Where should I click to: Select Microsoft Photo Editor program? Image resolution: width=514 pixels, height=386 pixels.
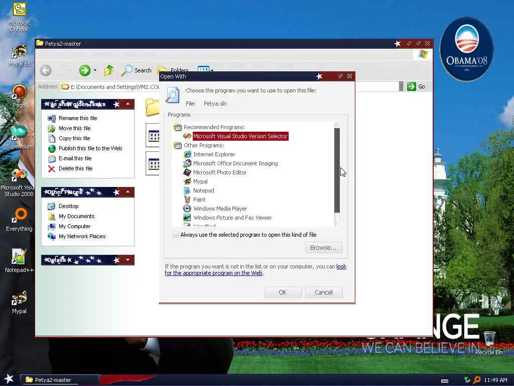pyautogui.click(x=220, y=172)
